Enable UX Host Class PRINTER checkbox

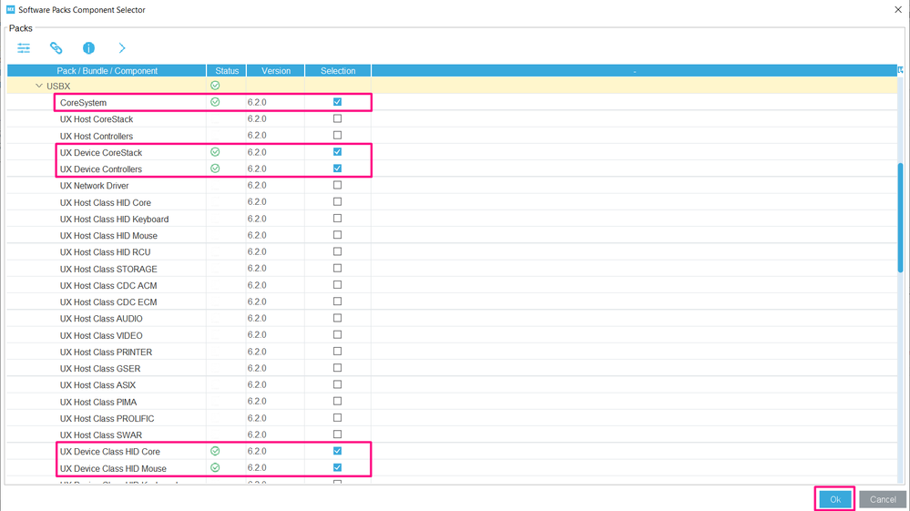pos(337,352)
